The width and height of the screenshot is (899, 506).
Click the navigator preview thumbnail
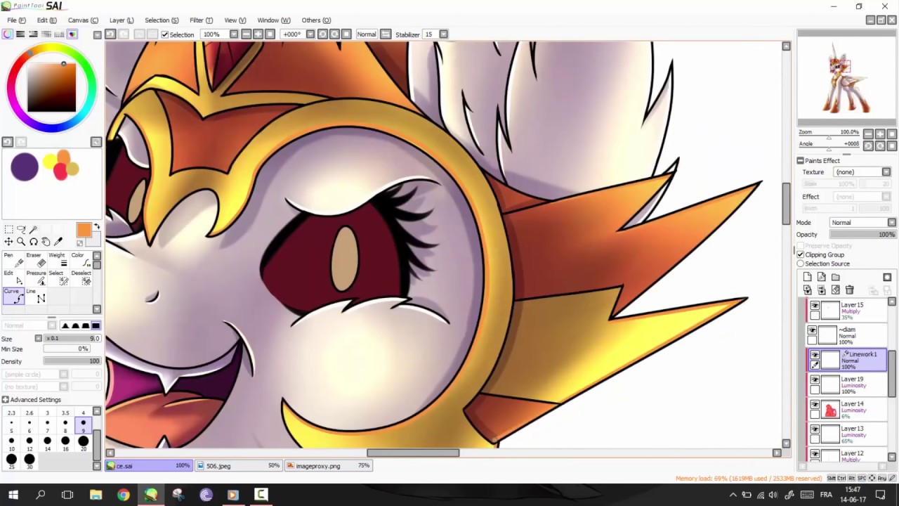(846, 77)
